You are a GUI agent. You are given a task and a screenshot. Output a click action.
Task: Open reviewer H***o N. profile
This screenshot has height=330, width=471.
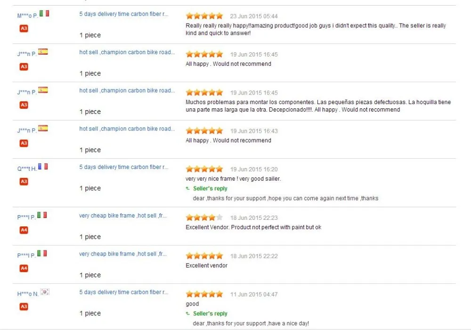[x=27, y=294]
